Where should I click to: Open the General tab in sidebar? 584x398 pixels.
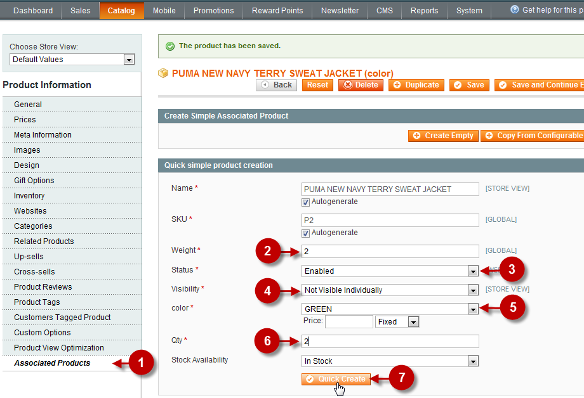click(72, 105)
